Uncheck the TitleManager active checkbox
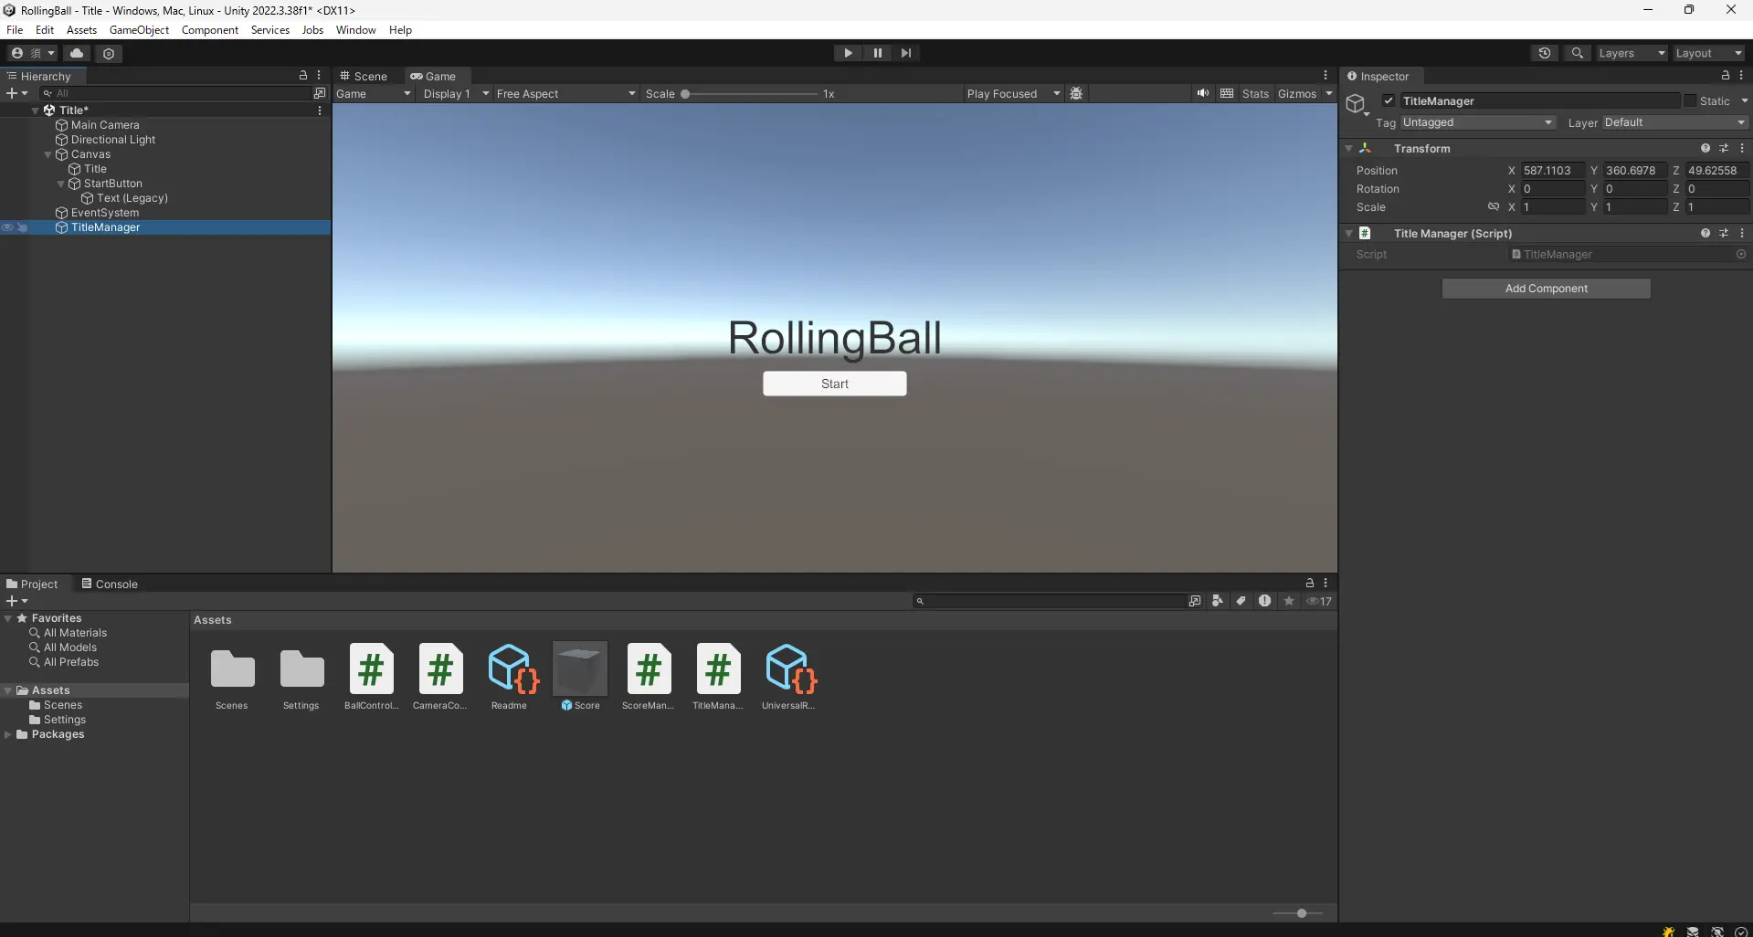 coord(1389,101)
